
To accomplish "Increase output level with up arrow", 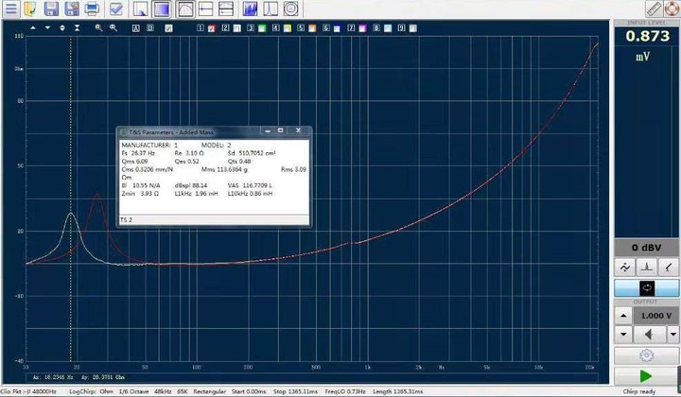I will pyautogui.click(x=623, y=316).
